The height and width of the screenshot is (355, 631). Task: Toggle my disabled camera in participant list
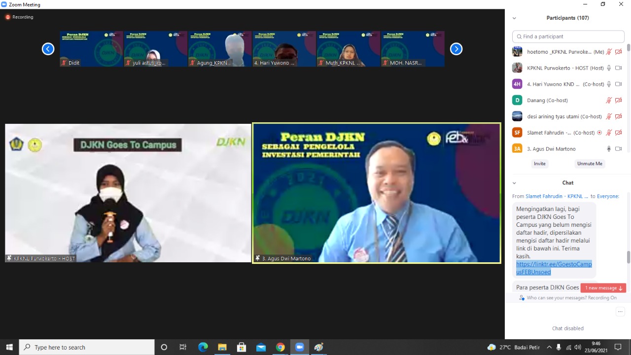(618, 52)
